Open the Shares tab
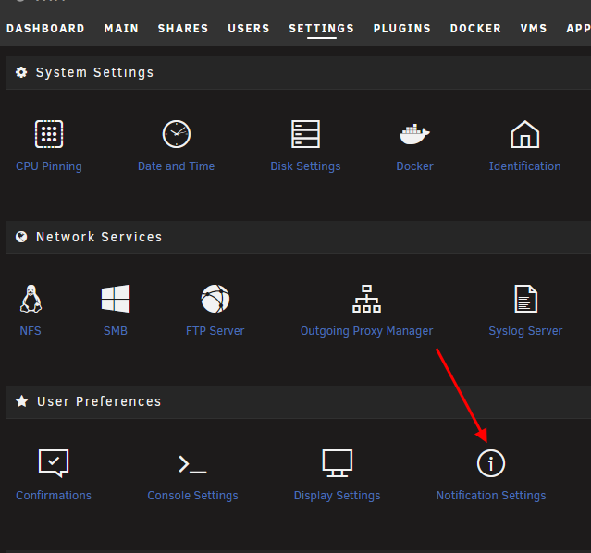Image resolution: width=591 pixels, height=553 pixels. [x=183, y=29]
